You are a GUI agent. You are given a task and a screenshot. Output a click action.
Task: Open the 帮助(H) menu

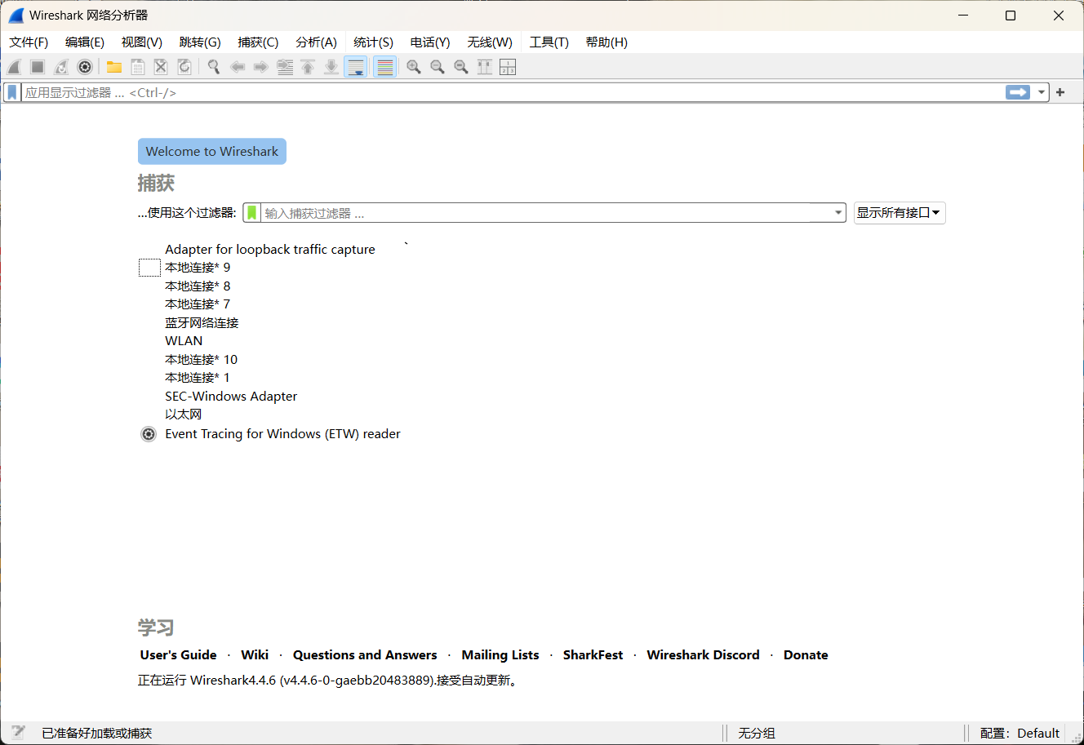(606, 42)
